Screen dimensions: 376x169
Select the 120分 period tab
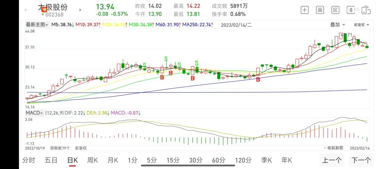point(243,160)
